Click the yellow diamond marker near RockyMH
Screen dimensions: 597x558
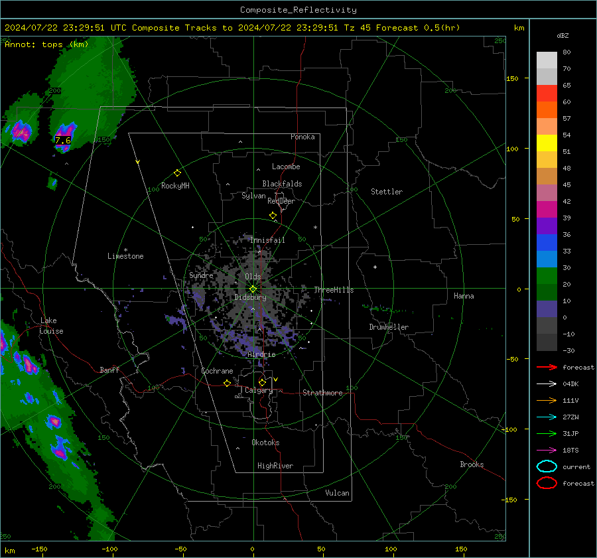(177, 173)
